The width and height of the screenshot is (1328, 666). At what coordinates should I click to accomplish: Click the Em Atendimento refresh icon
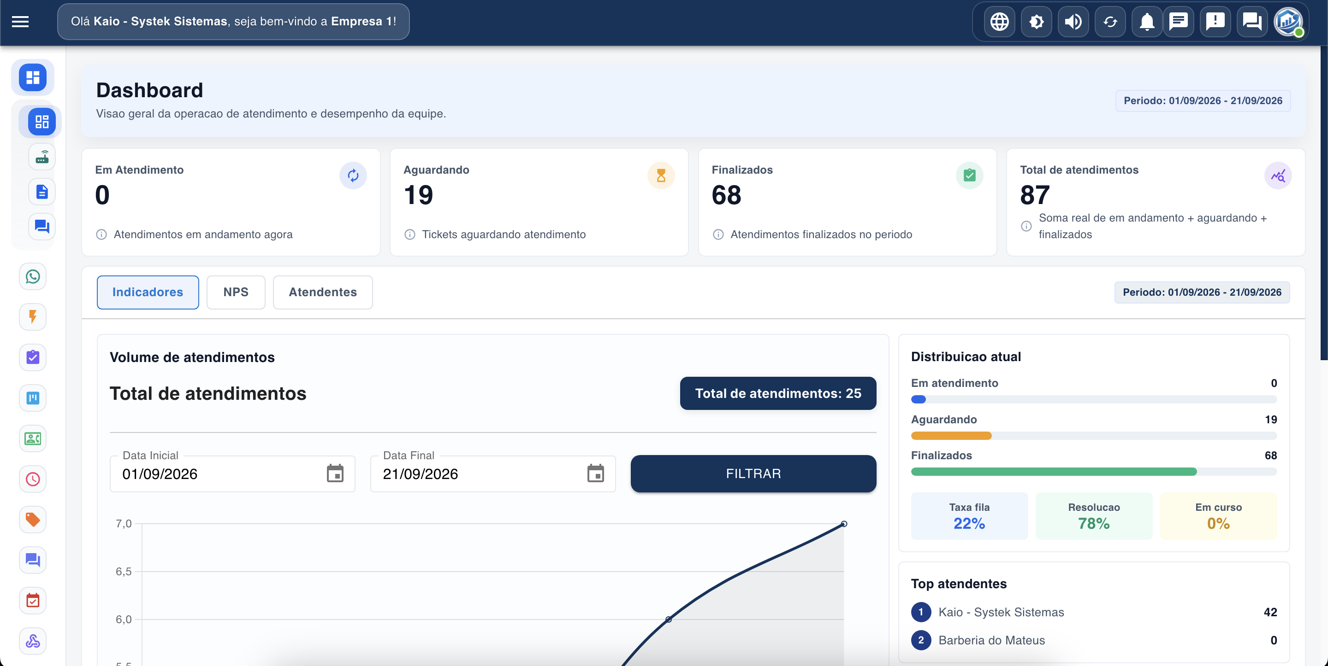353,175
